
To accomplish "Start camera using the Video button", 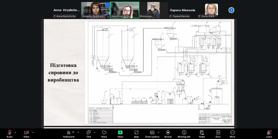I will (x=26, y=133).
